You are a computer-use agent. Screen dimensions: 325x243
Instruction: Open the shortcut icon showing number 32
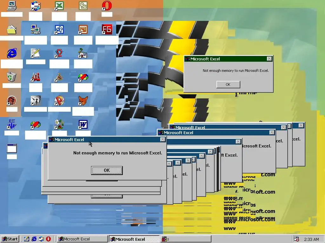click(83, 53)
